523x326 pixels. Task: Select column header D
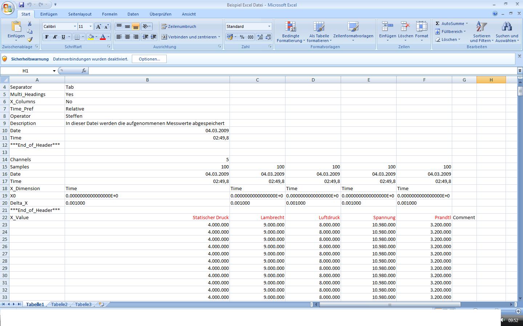[313, 80]
